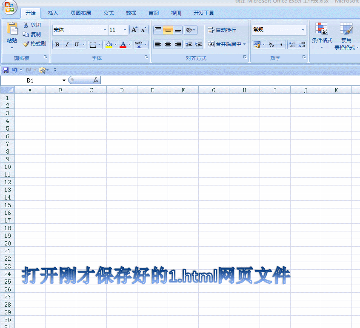Image resolution: width=360 pixels, height=328 pixels.
Task: Decrease indent icon
Action: (x=189, y=44)
